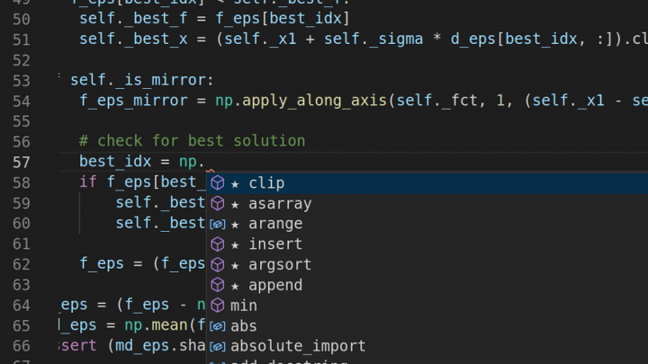Click the bracket icon beside arange suggestion

pos(217,224)
